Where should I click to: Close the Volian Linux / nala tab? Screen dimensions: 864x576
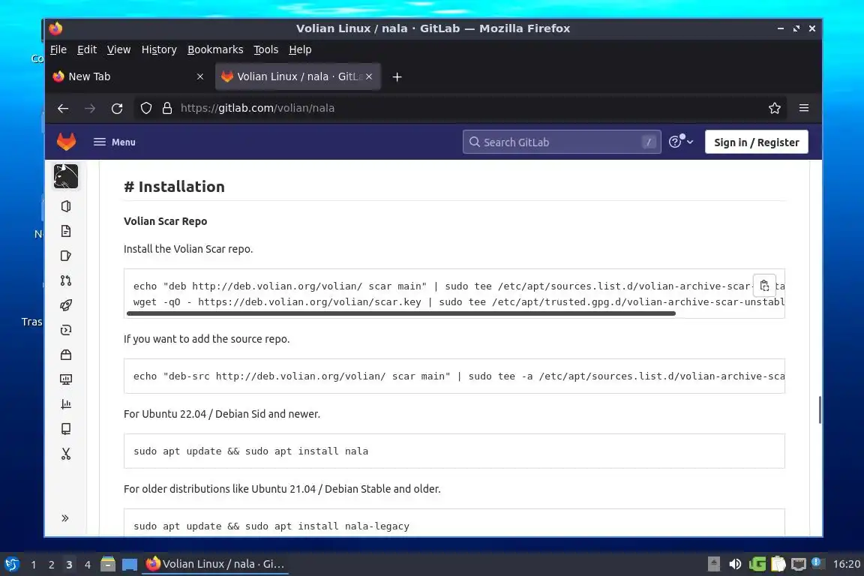[369, 76]
